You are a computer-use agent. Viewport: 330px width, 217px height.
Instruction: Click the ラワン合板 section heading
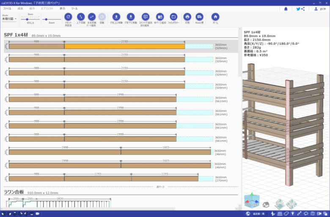(14, 192)
